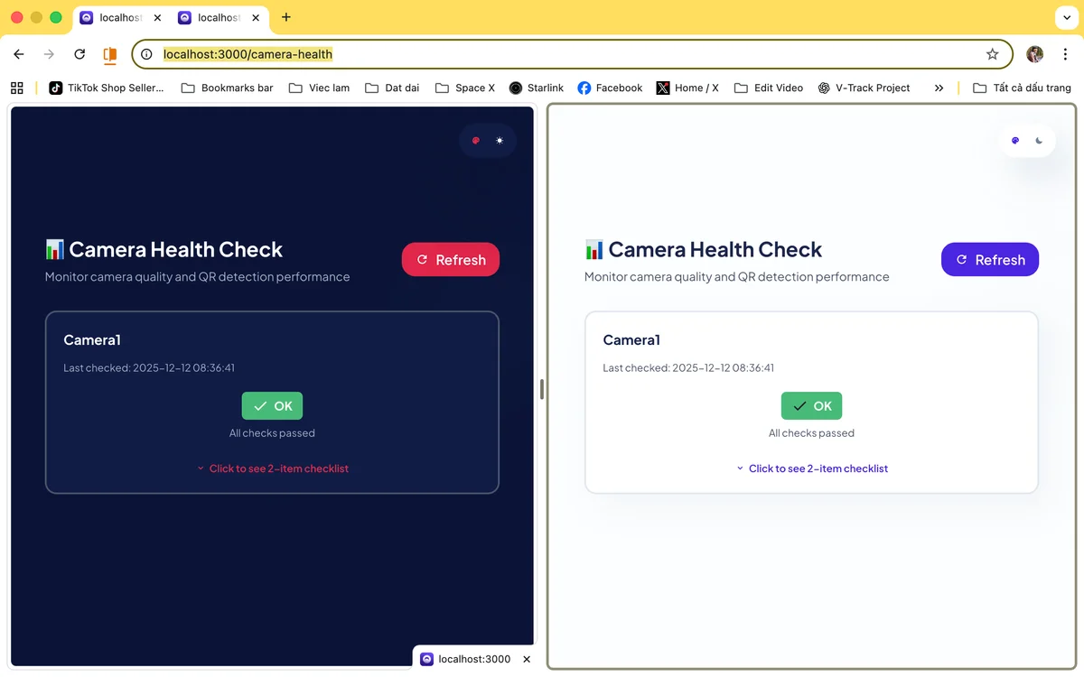Viewport: 1084px width, 677px height.
Task: Click the browser reload icon
Action: pyautogui.click(x=79, y=54)
